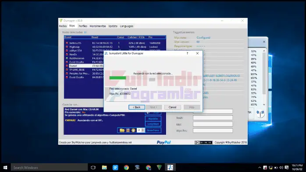Click the BruteForce button
306x172 pixels.
tap(153, 130)
